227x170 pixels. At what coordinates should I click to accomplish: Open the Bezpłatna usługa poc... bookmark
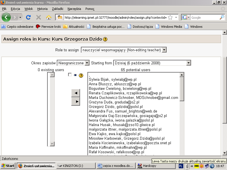coord(106,27)
